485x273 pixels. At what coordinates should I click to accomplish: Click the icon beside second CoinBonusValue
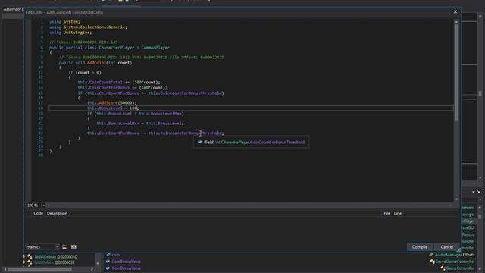point(108,268)
